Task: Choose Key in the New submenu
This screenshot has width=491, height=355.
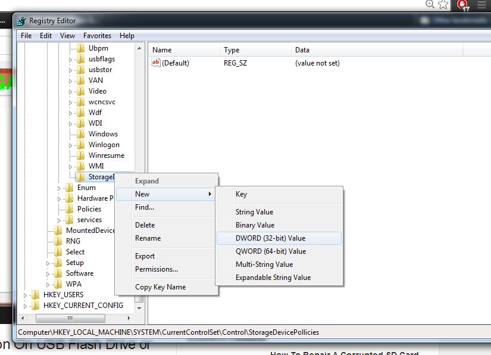Action: [279, 194]
